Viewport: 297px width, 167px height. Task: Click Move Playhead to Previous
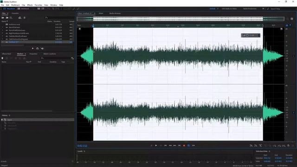tap(165, 146)
